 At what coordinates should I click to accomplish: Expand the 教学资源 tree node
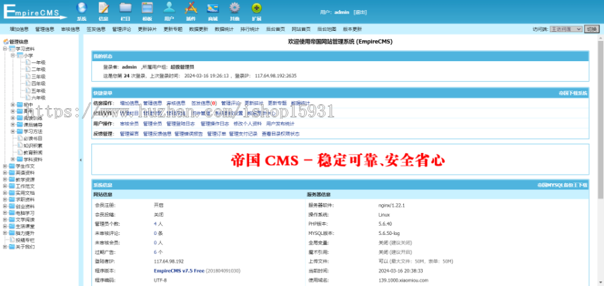[5, 180]
